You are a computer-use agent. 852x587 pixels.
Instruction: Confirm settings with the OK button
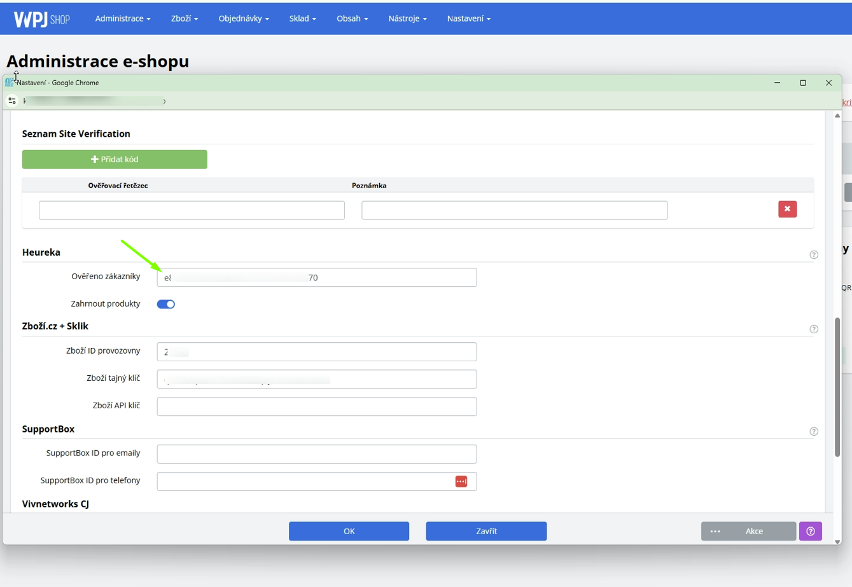(349, 531)
